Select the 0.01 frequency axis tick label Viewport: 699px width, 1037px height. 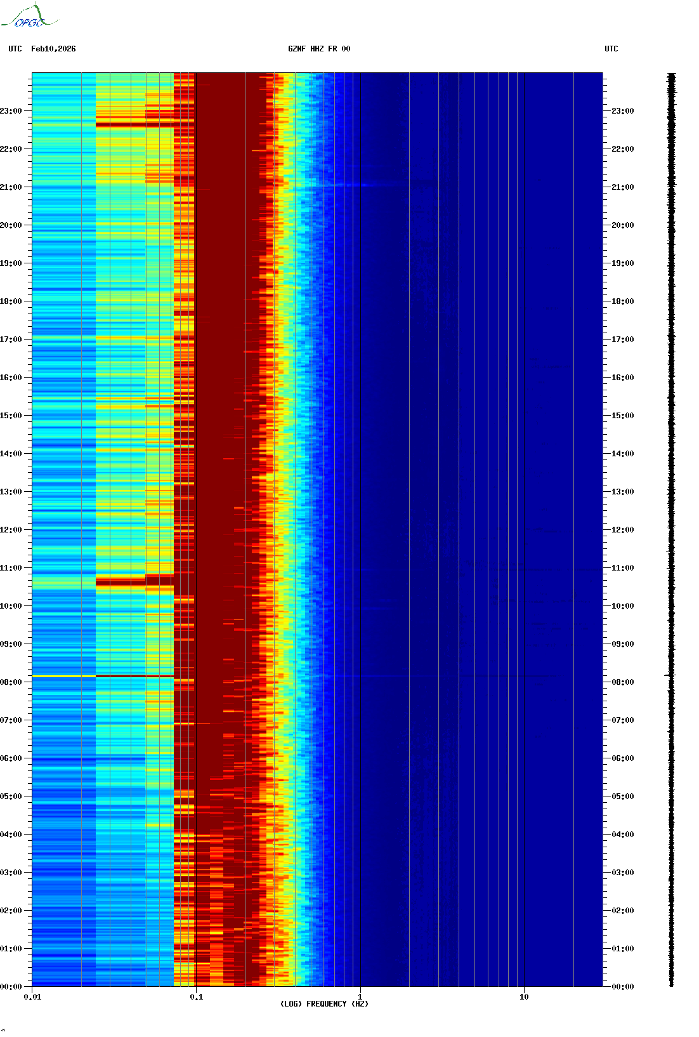tap(32, 997)
